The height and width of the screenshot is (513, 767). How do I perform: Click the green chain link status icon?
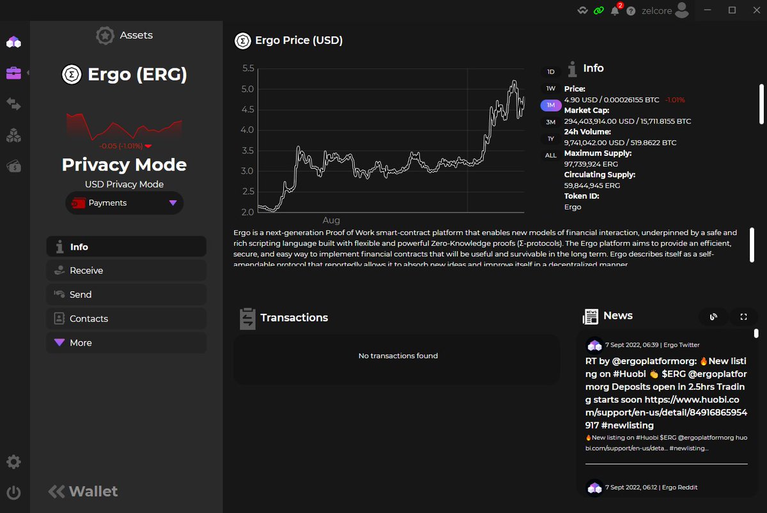coord(598,11)
